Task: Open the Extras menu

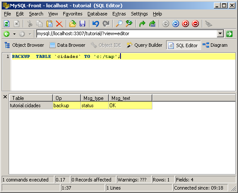Action: click(119, 14)
